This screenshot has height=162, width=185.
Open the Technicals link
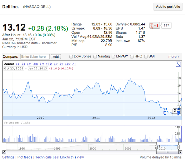click(43, 157)
